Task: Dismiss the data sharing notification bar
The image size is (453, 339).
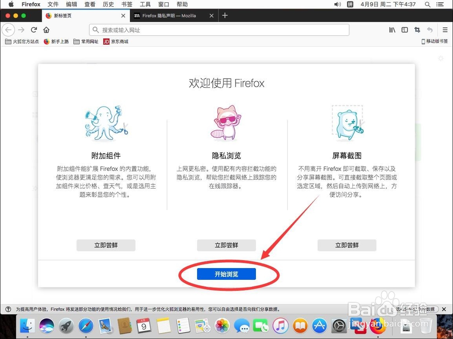Action: pyautogui.click(x=444, y=309)
